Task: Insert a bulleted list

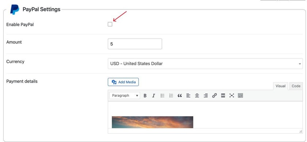Action: (x=162, y=95)
